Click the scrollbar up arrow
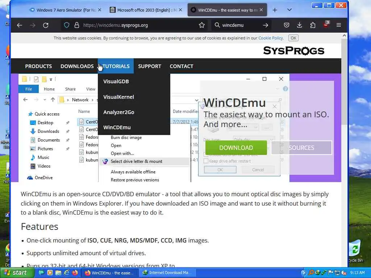The height and width of the screenshot is (278, 371). 344,36
